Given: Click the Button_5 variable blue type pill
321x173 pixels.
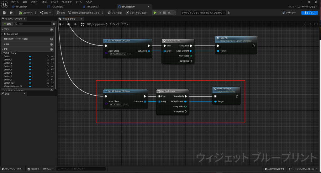Looking at the screenshot, I should 30,73.
